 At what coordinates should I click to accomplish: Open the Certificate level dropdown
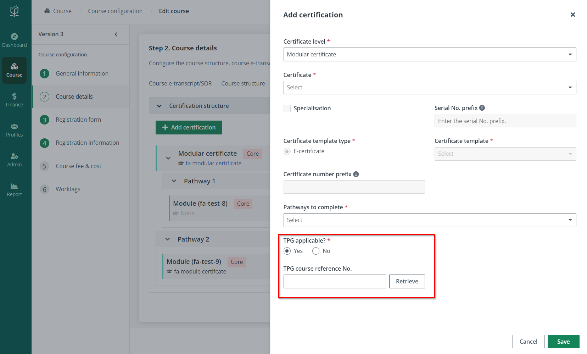430,55
